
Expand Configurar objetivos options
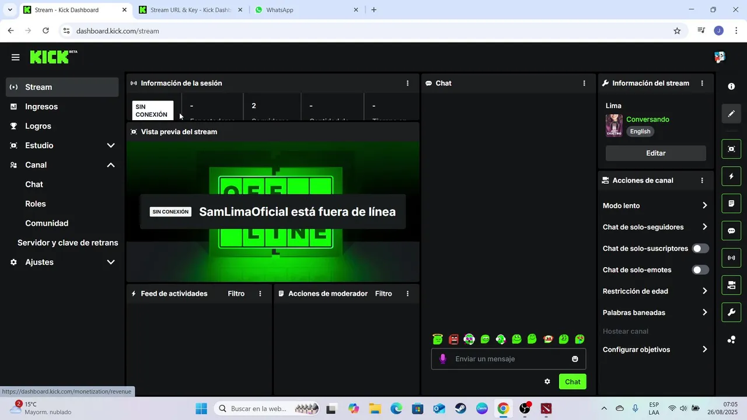704,349
